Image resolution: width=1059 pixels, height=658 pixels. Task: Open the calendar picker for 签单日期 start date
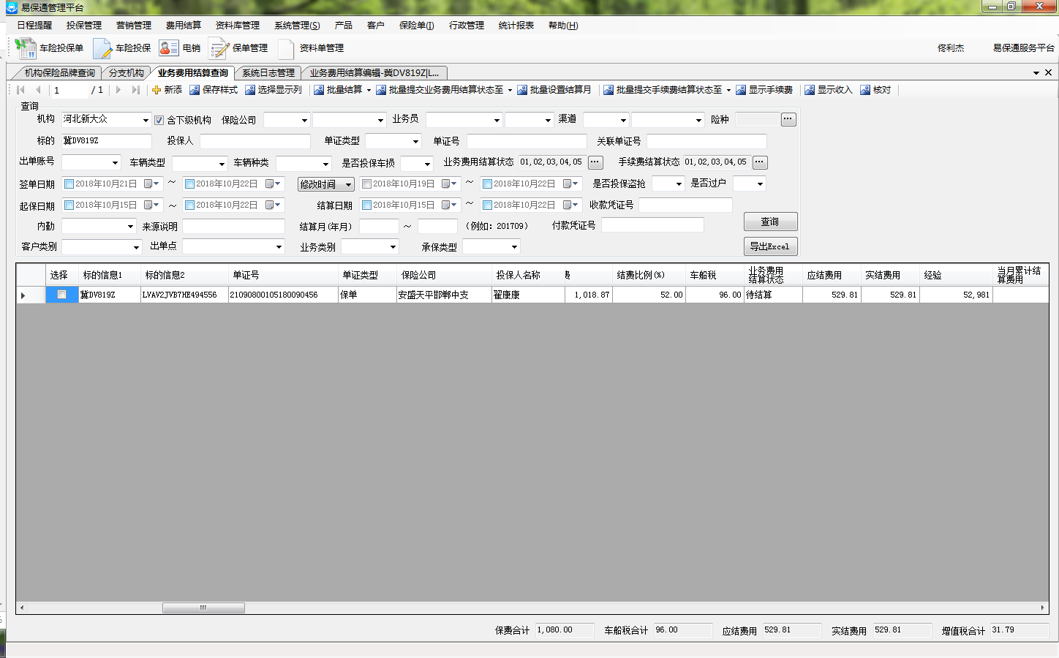(152, 184)
